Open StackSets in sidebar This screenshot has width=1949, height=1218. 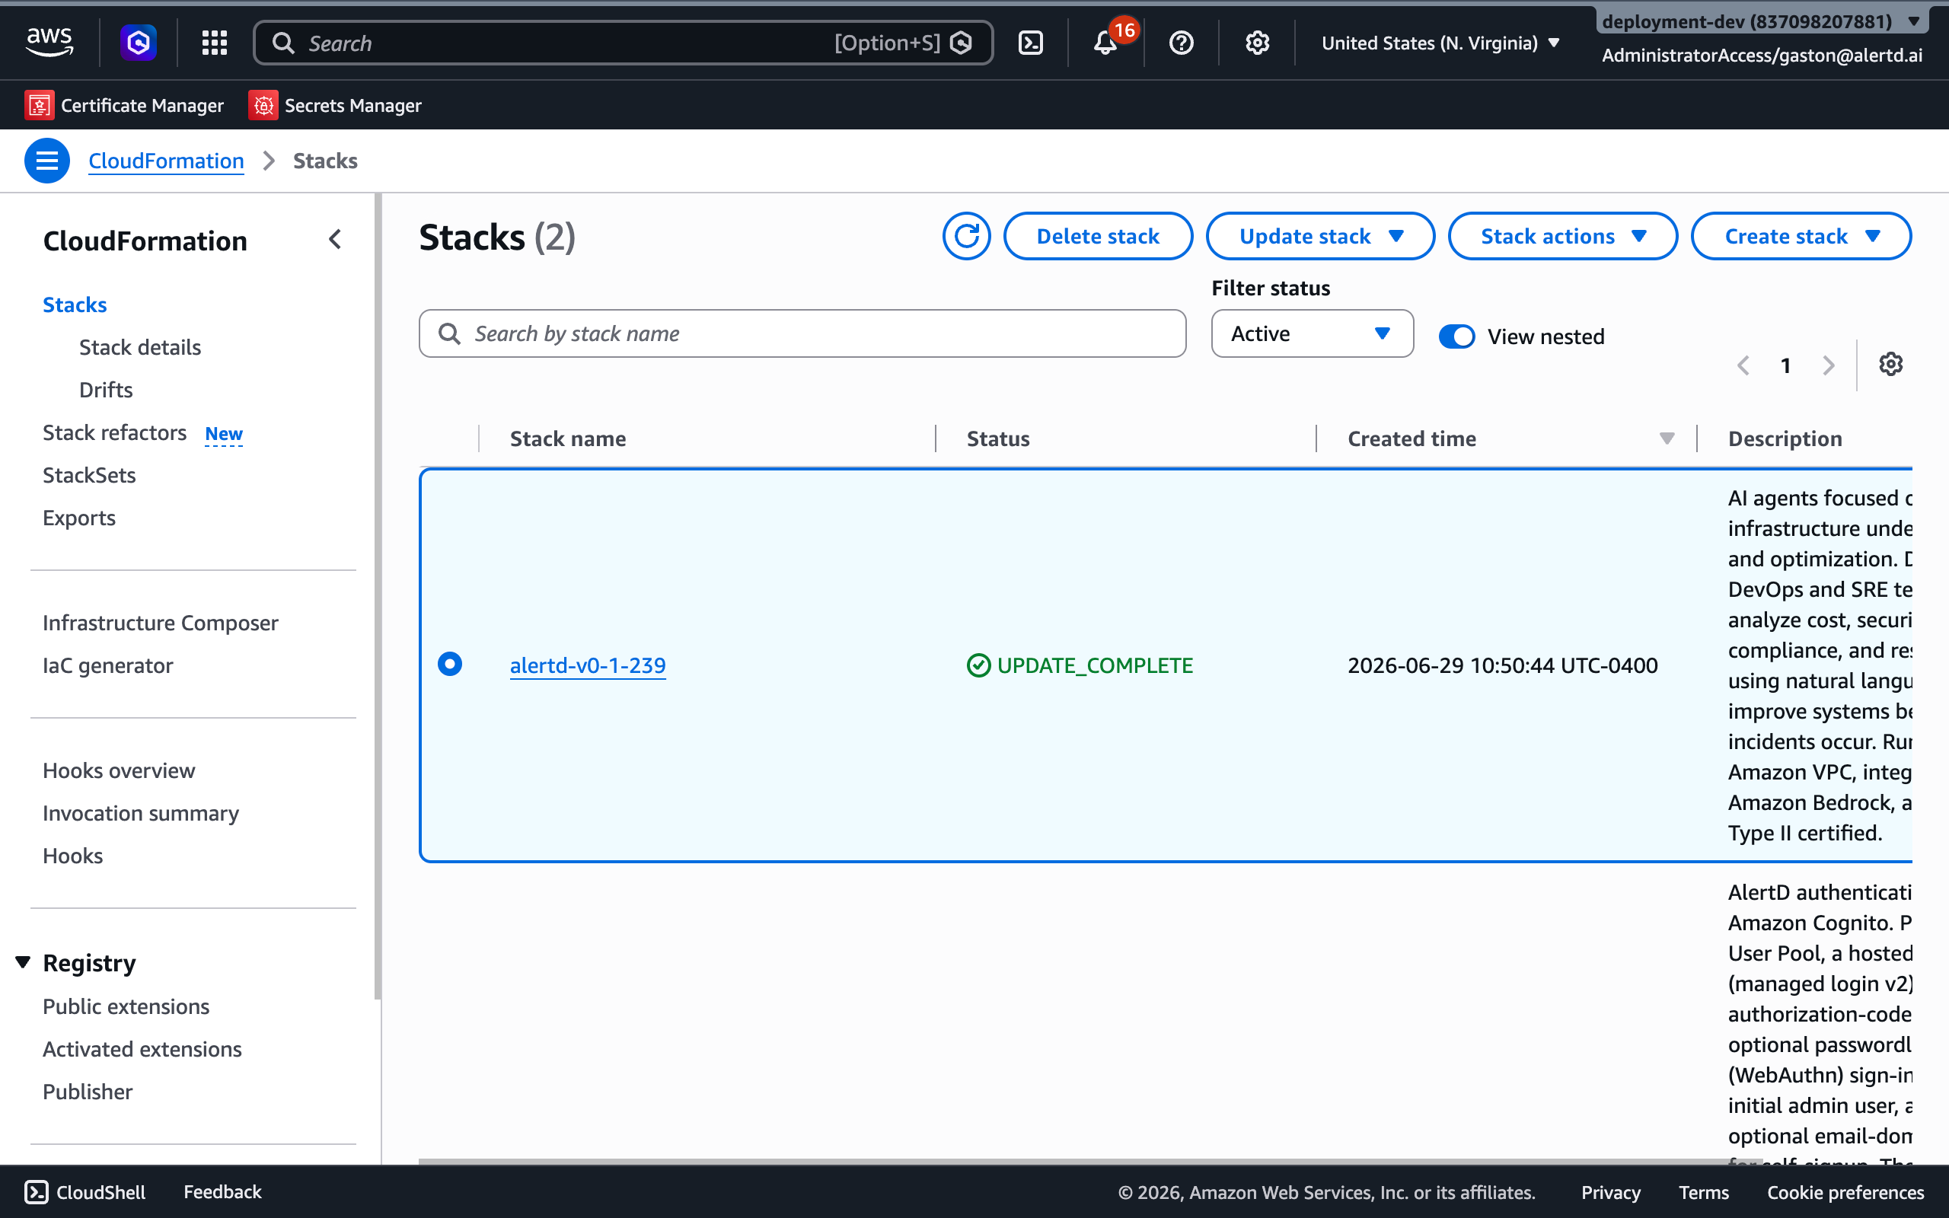pyautogui.click(x=89, y=475)
